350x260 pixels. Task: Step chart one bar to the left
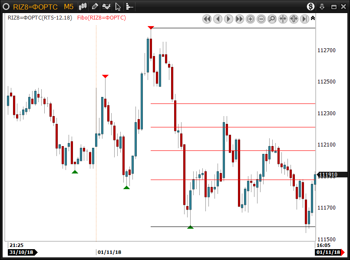pos(218,19)
